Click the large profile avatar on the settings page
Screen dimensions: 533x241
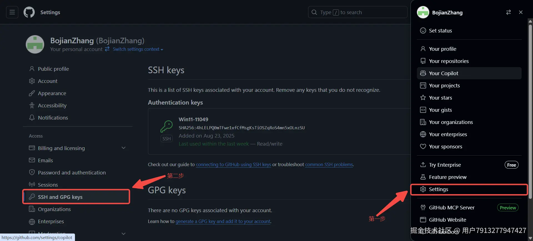(x=35, y=44)
